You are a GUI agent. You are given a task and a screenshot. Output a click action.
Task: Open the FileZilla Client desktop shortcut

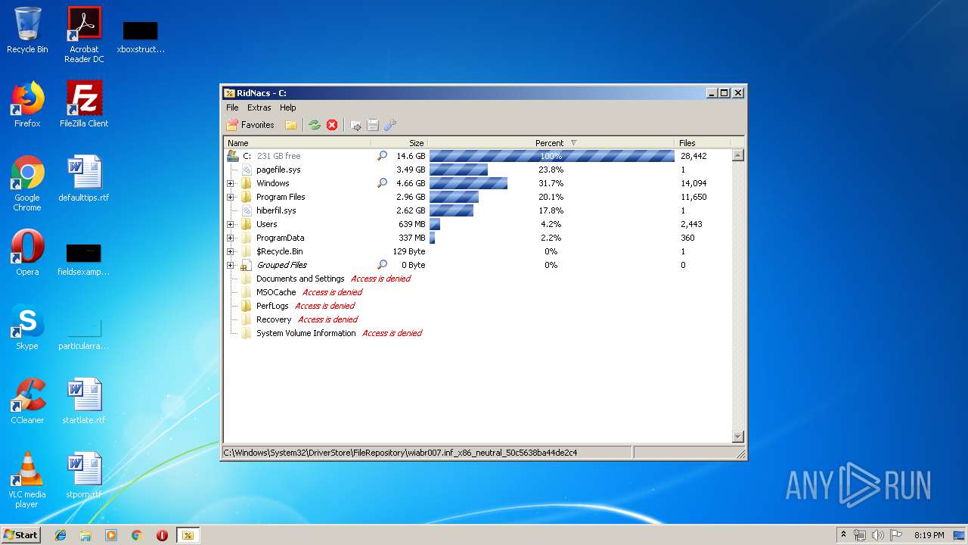[84, 104]
